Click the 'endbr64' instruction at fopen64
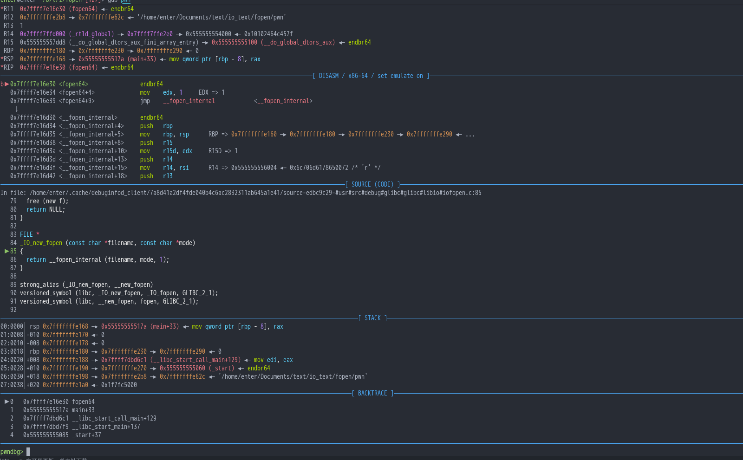 [151, 84]
